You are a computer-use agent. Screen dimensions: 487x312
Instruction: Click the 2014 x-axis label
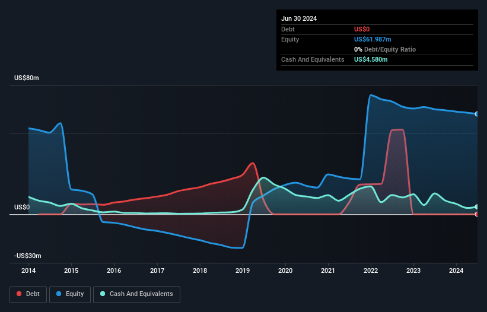point(28,270)
